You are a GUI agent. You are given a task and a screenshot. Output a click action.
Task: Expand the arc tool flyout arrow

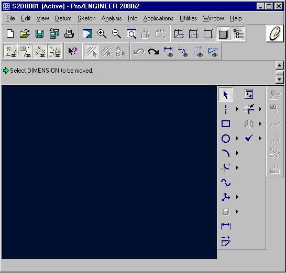237,153
